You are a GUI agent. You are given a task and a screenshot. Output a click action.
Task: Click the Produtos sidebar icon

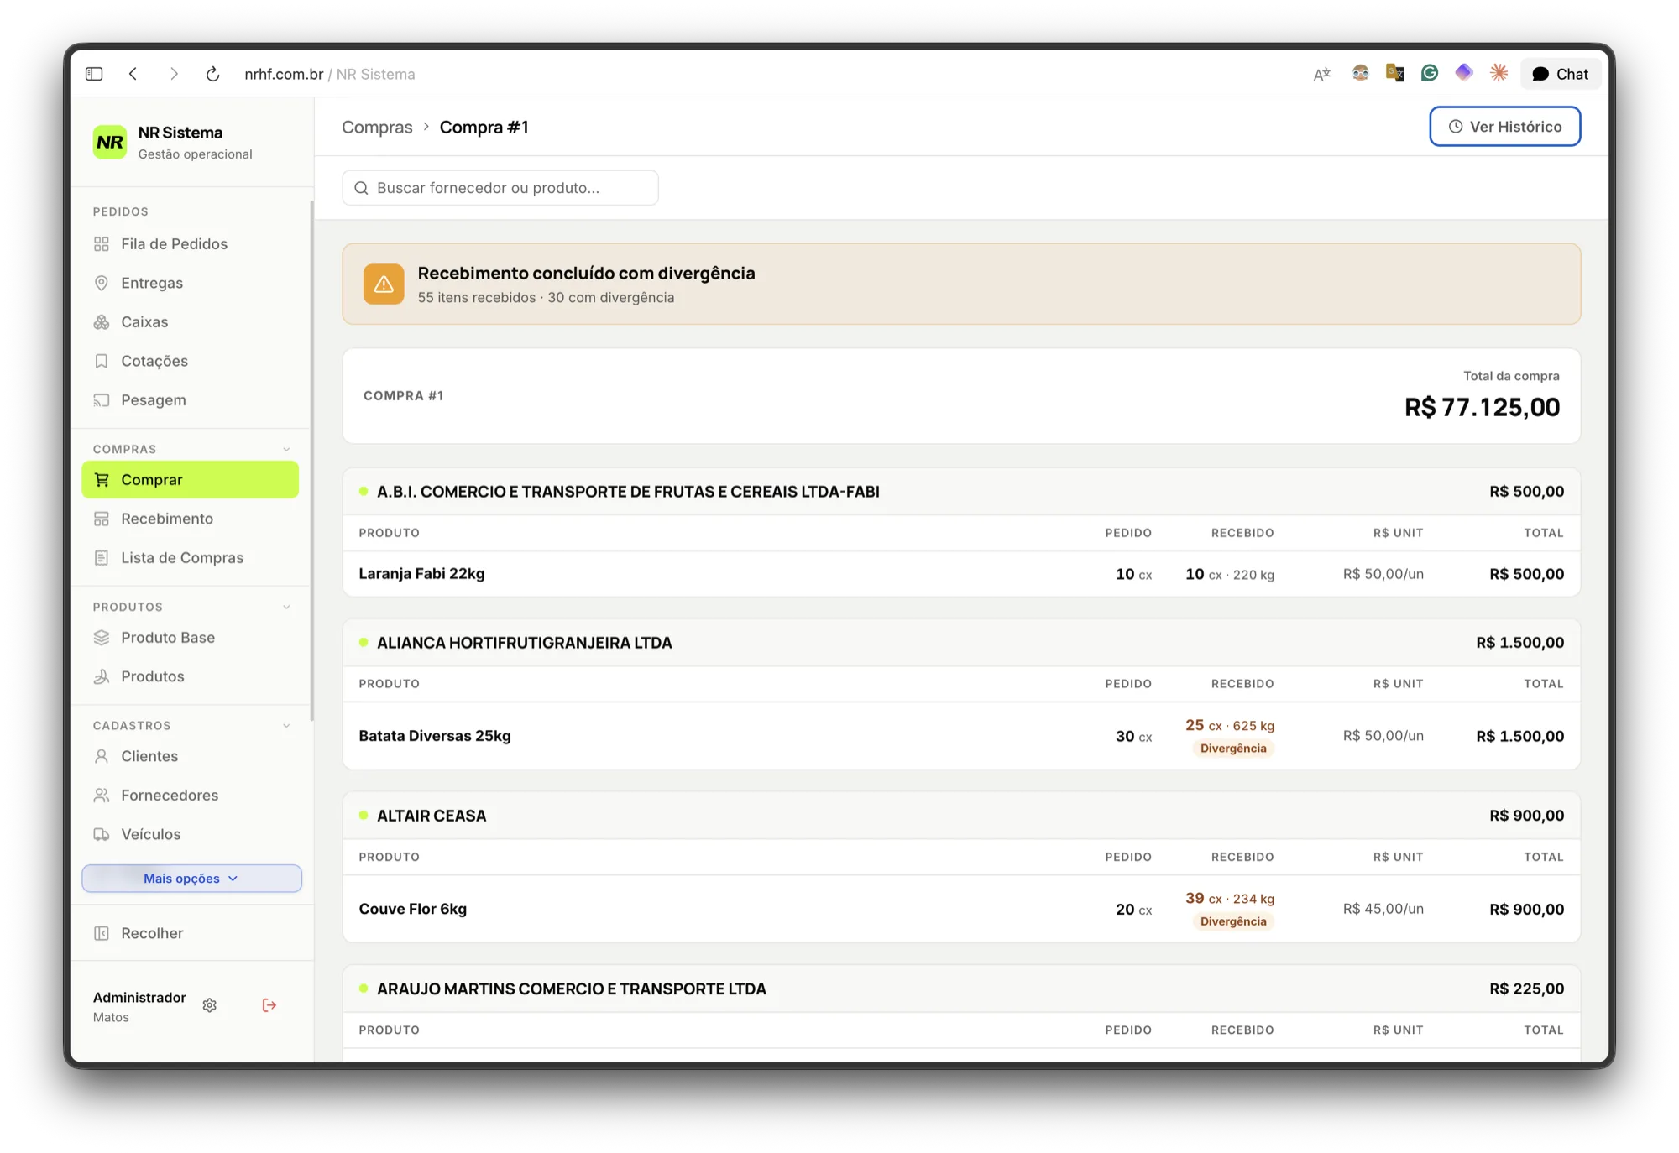(x=102, y=676)
